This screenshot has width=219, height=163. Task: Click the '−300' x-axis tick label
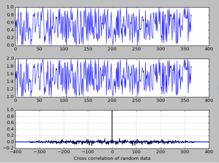40,152
